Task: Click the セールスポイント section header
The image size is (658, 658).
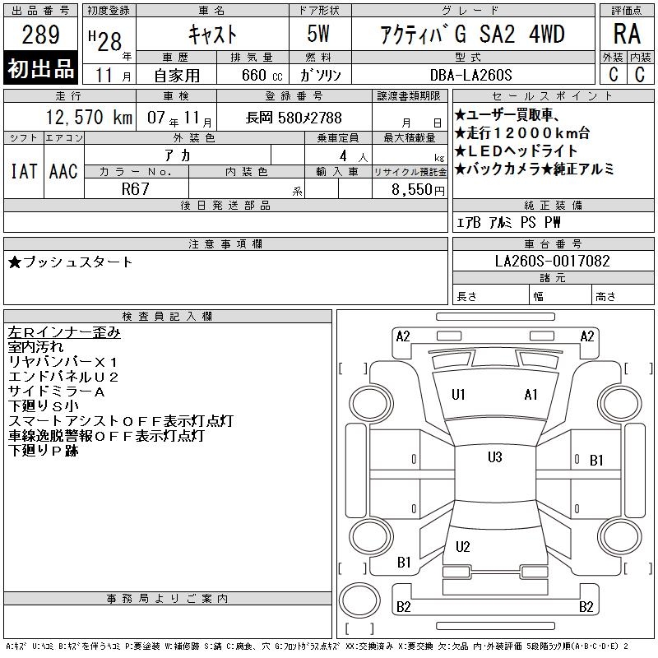Action: (x=553, y=95)
